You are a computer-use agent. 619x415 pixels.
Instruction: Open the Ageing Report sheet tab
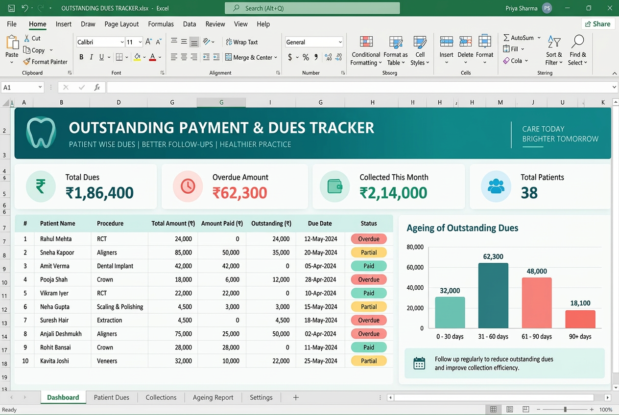point(213,397)
